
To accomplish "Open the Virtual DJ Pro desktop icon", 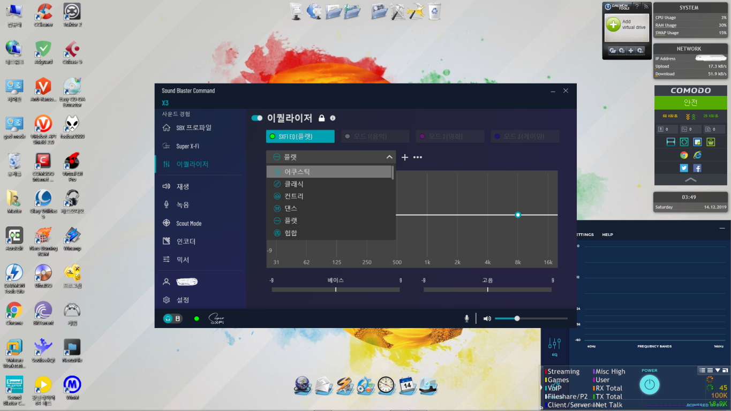I will coord(72,166).
